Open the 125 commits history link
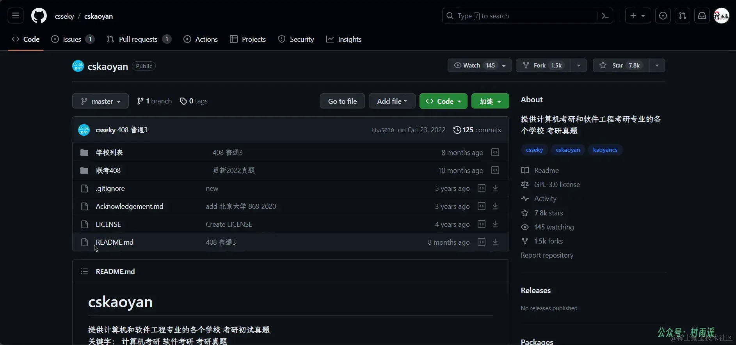The image size is (736, 345). pyautogui.click(x=477, y=130)
